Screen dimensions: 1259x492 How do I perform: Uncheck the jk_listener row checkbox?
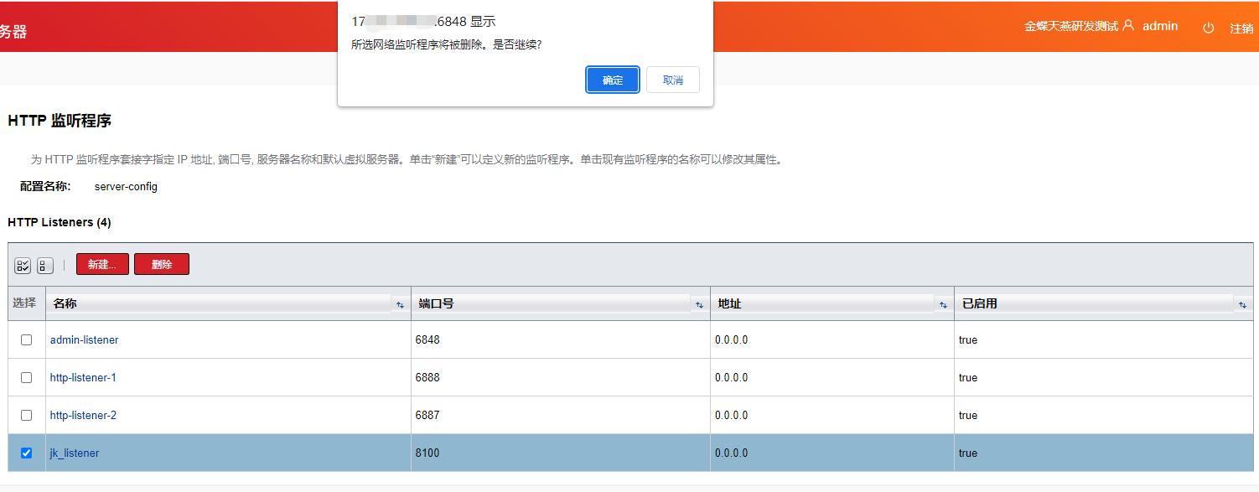[26, 453]
